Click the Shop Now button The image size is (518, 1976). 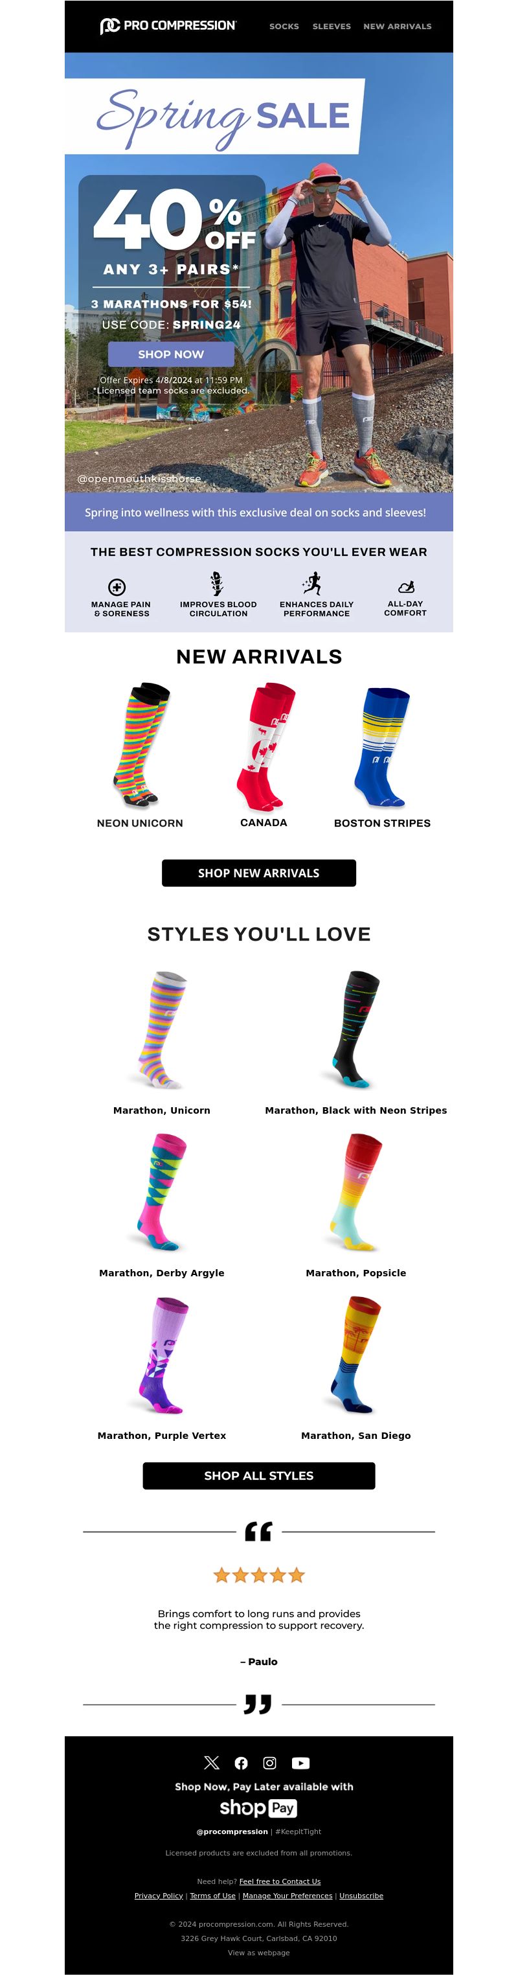(171, 354)
